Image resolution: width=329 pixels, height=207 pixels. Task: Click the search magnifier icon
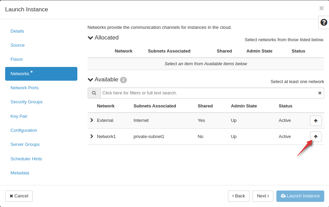[x=94, y=93]
